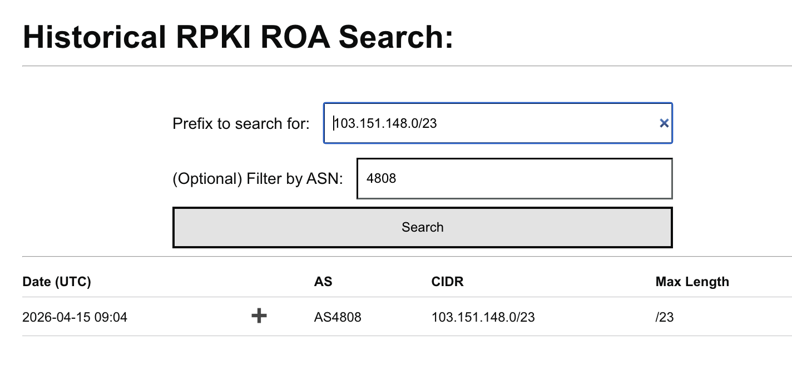Click the Search button
The height and width of the screenshot is (380, 792).
click(x=423, y=227)
